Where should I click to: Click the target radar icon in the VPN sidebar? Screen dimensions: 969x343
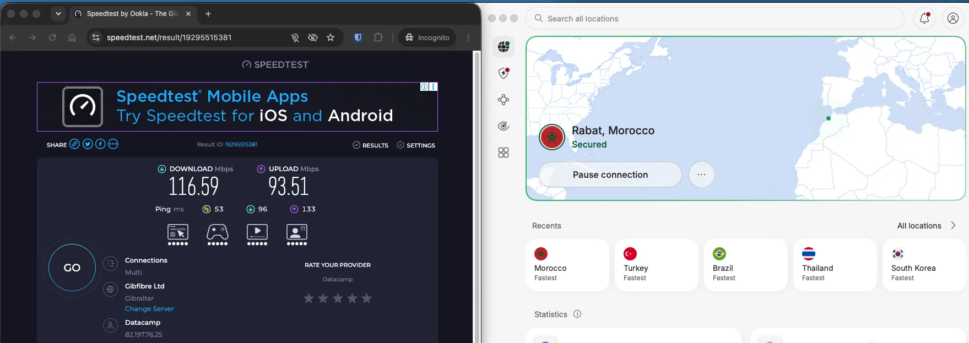pos(504,126)
